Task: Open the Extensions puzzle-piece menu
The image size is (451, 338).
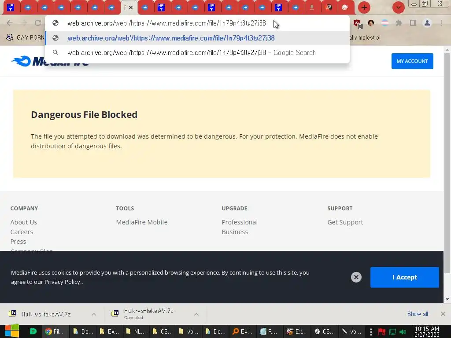Action: point(399,23)
